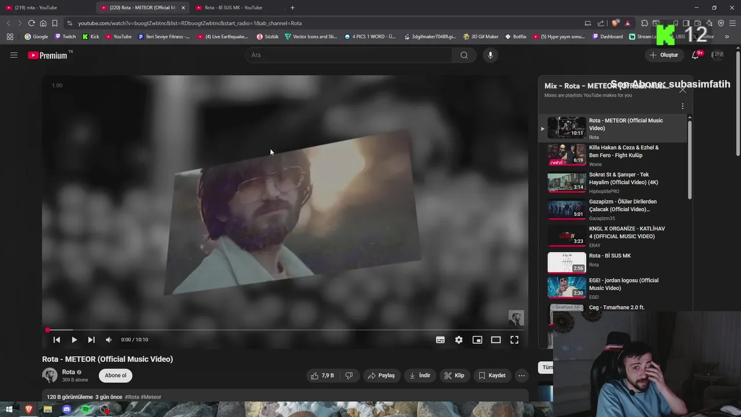
Task: Play Sokrat St & Şanışer Tek Hayalim
Action: point(612,182)
